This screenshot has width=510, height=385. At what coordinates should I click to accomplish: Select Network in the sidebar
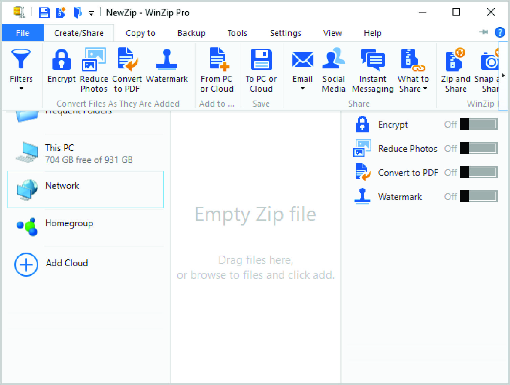62,186
